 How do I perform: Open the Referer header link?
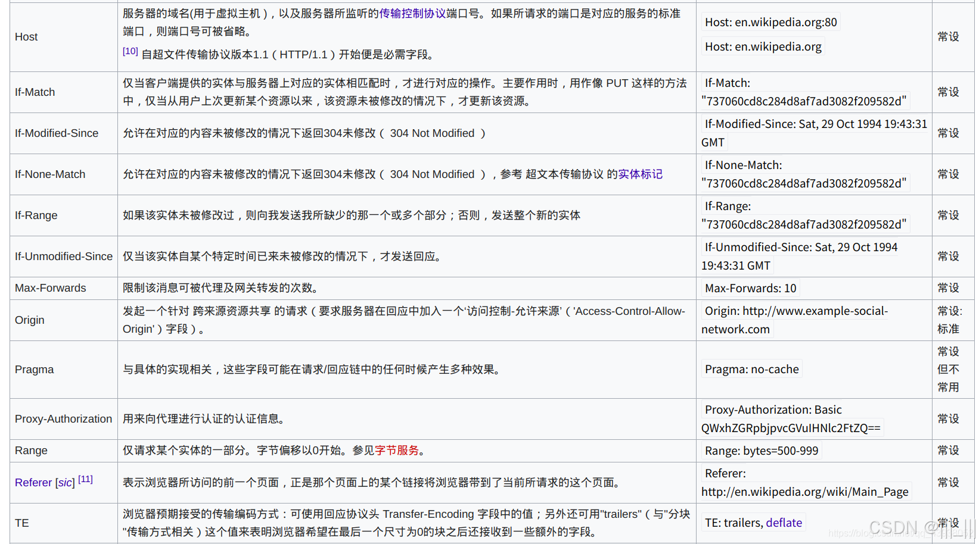[x=33, y=483]
